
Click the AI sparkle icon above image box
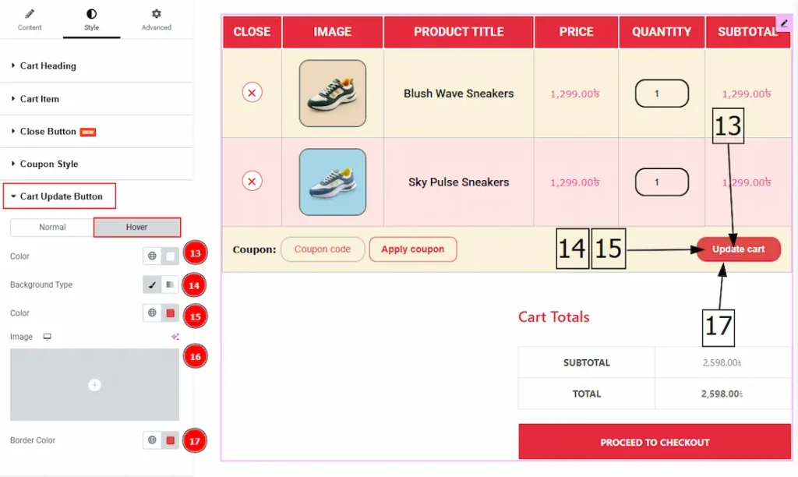pos(175,337)
